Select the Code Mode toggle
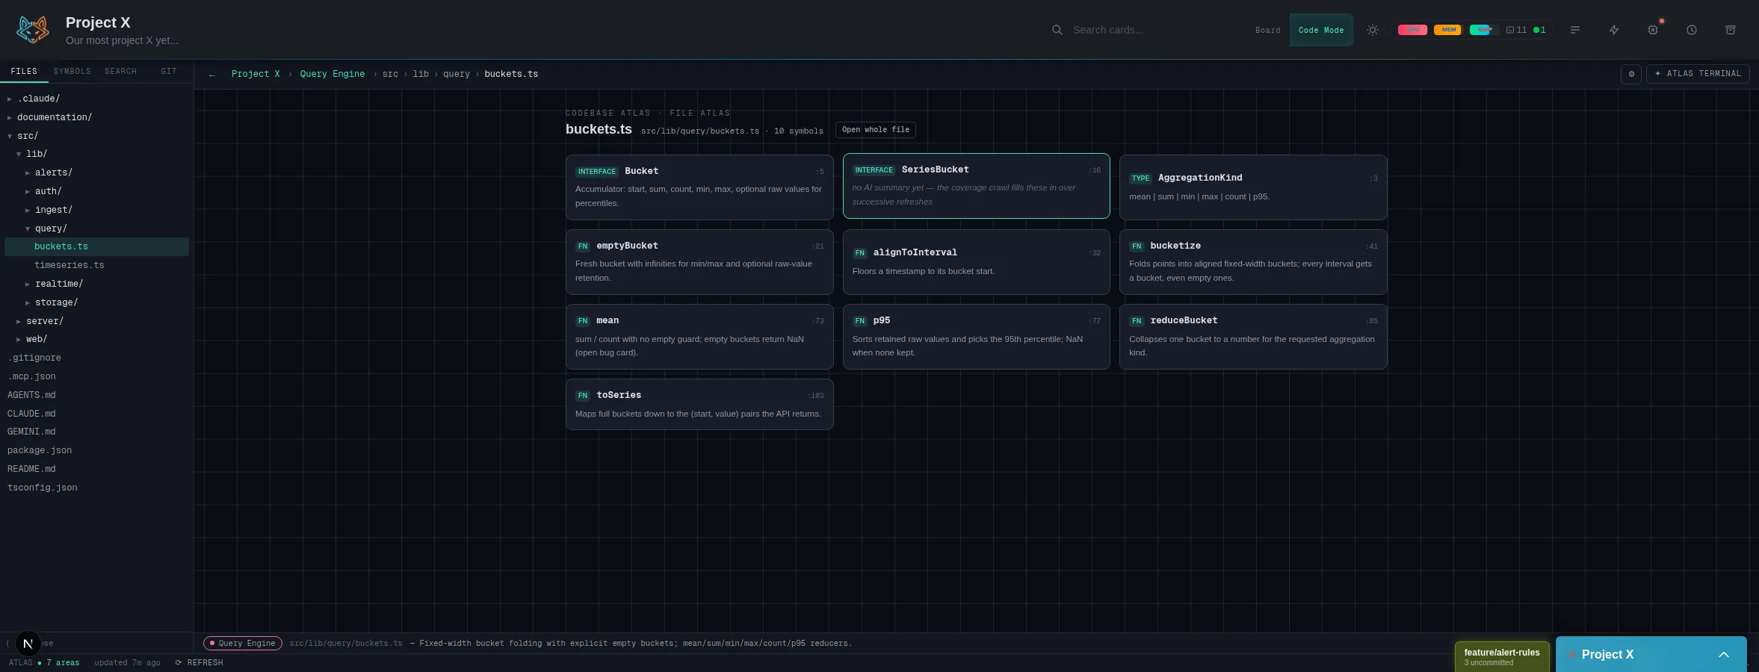 tap(1321, 31)
